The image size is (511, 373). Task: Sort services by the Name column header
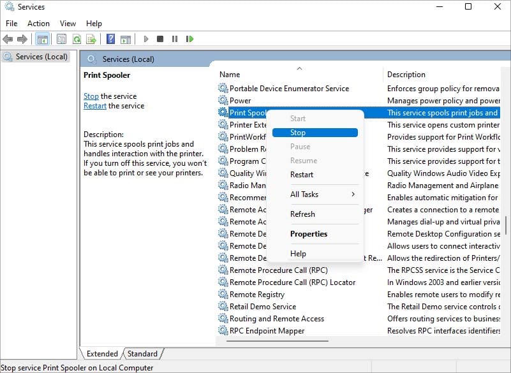point(255,75)
